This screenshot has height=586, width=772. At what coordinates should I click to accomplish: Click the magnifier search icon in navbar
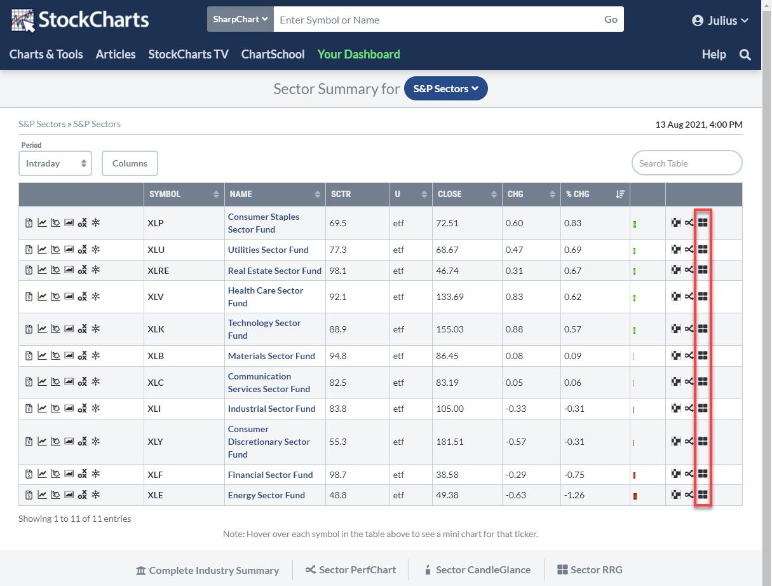point(745,55)
